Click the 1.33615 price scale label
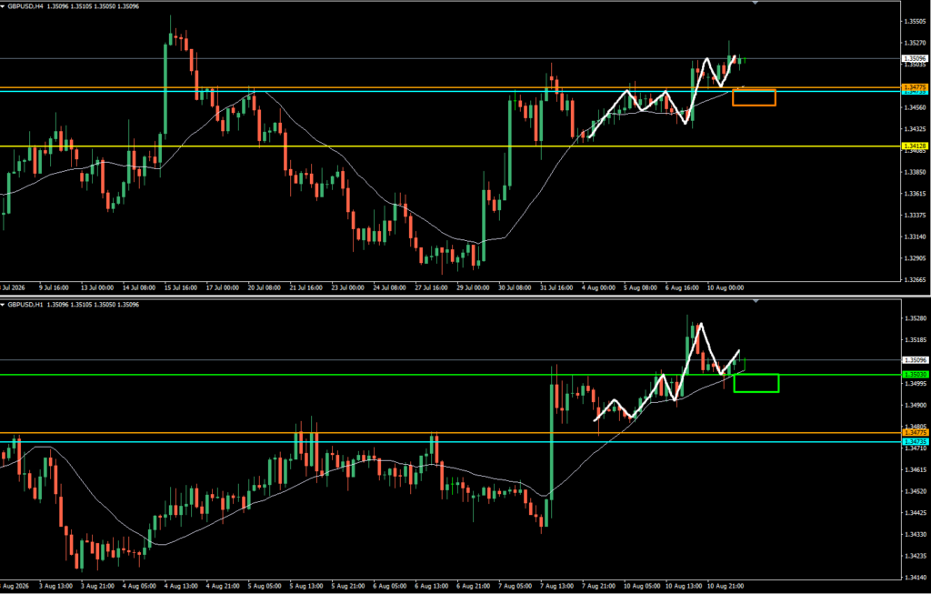Screen dimensions: 931x594 click(915, 194)
